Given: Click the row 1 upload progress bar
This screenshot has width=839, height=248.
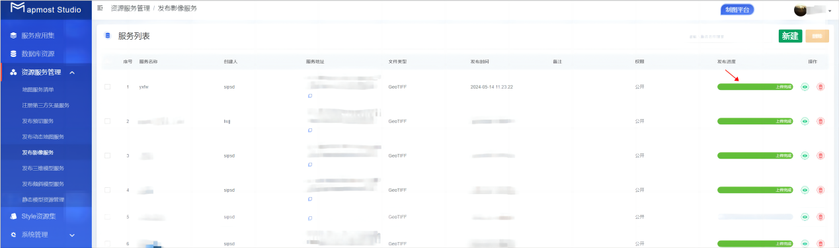Looking at the screenshot, I should pos(755,87).
